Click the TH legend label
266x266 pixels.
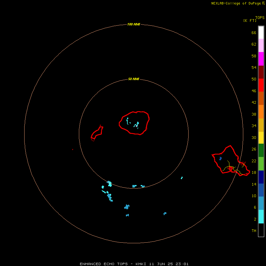click(x=254, y=231)
